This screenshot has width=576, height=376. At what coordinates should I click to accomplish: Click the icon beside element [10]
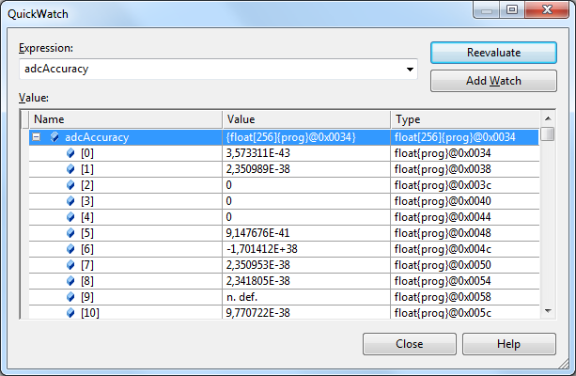click(x=70, y=313)
